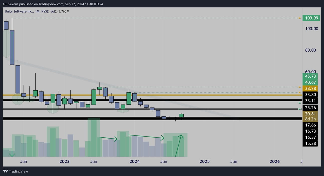Click the 2026 label on the time axis
The image size is (324, 176).
coord(275,161)
